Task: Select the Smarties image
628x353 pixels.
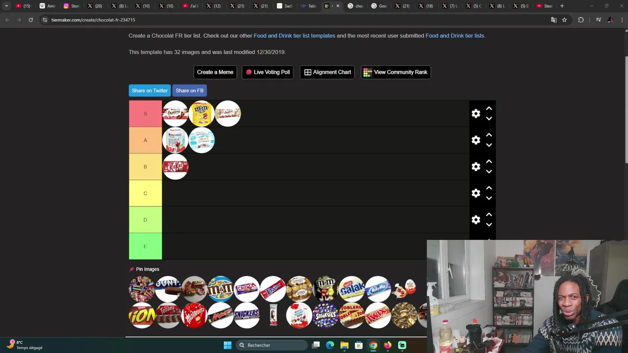Action: (x=325, y=315)
